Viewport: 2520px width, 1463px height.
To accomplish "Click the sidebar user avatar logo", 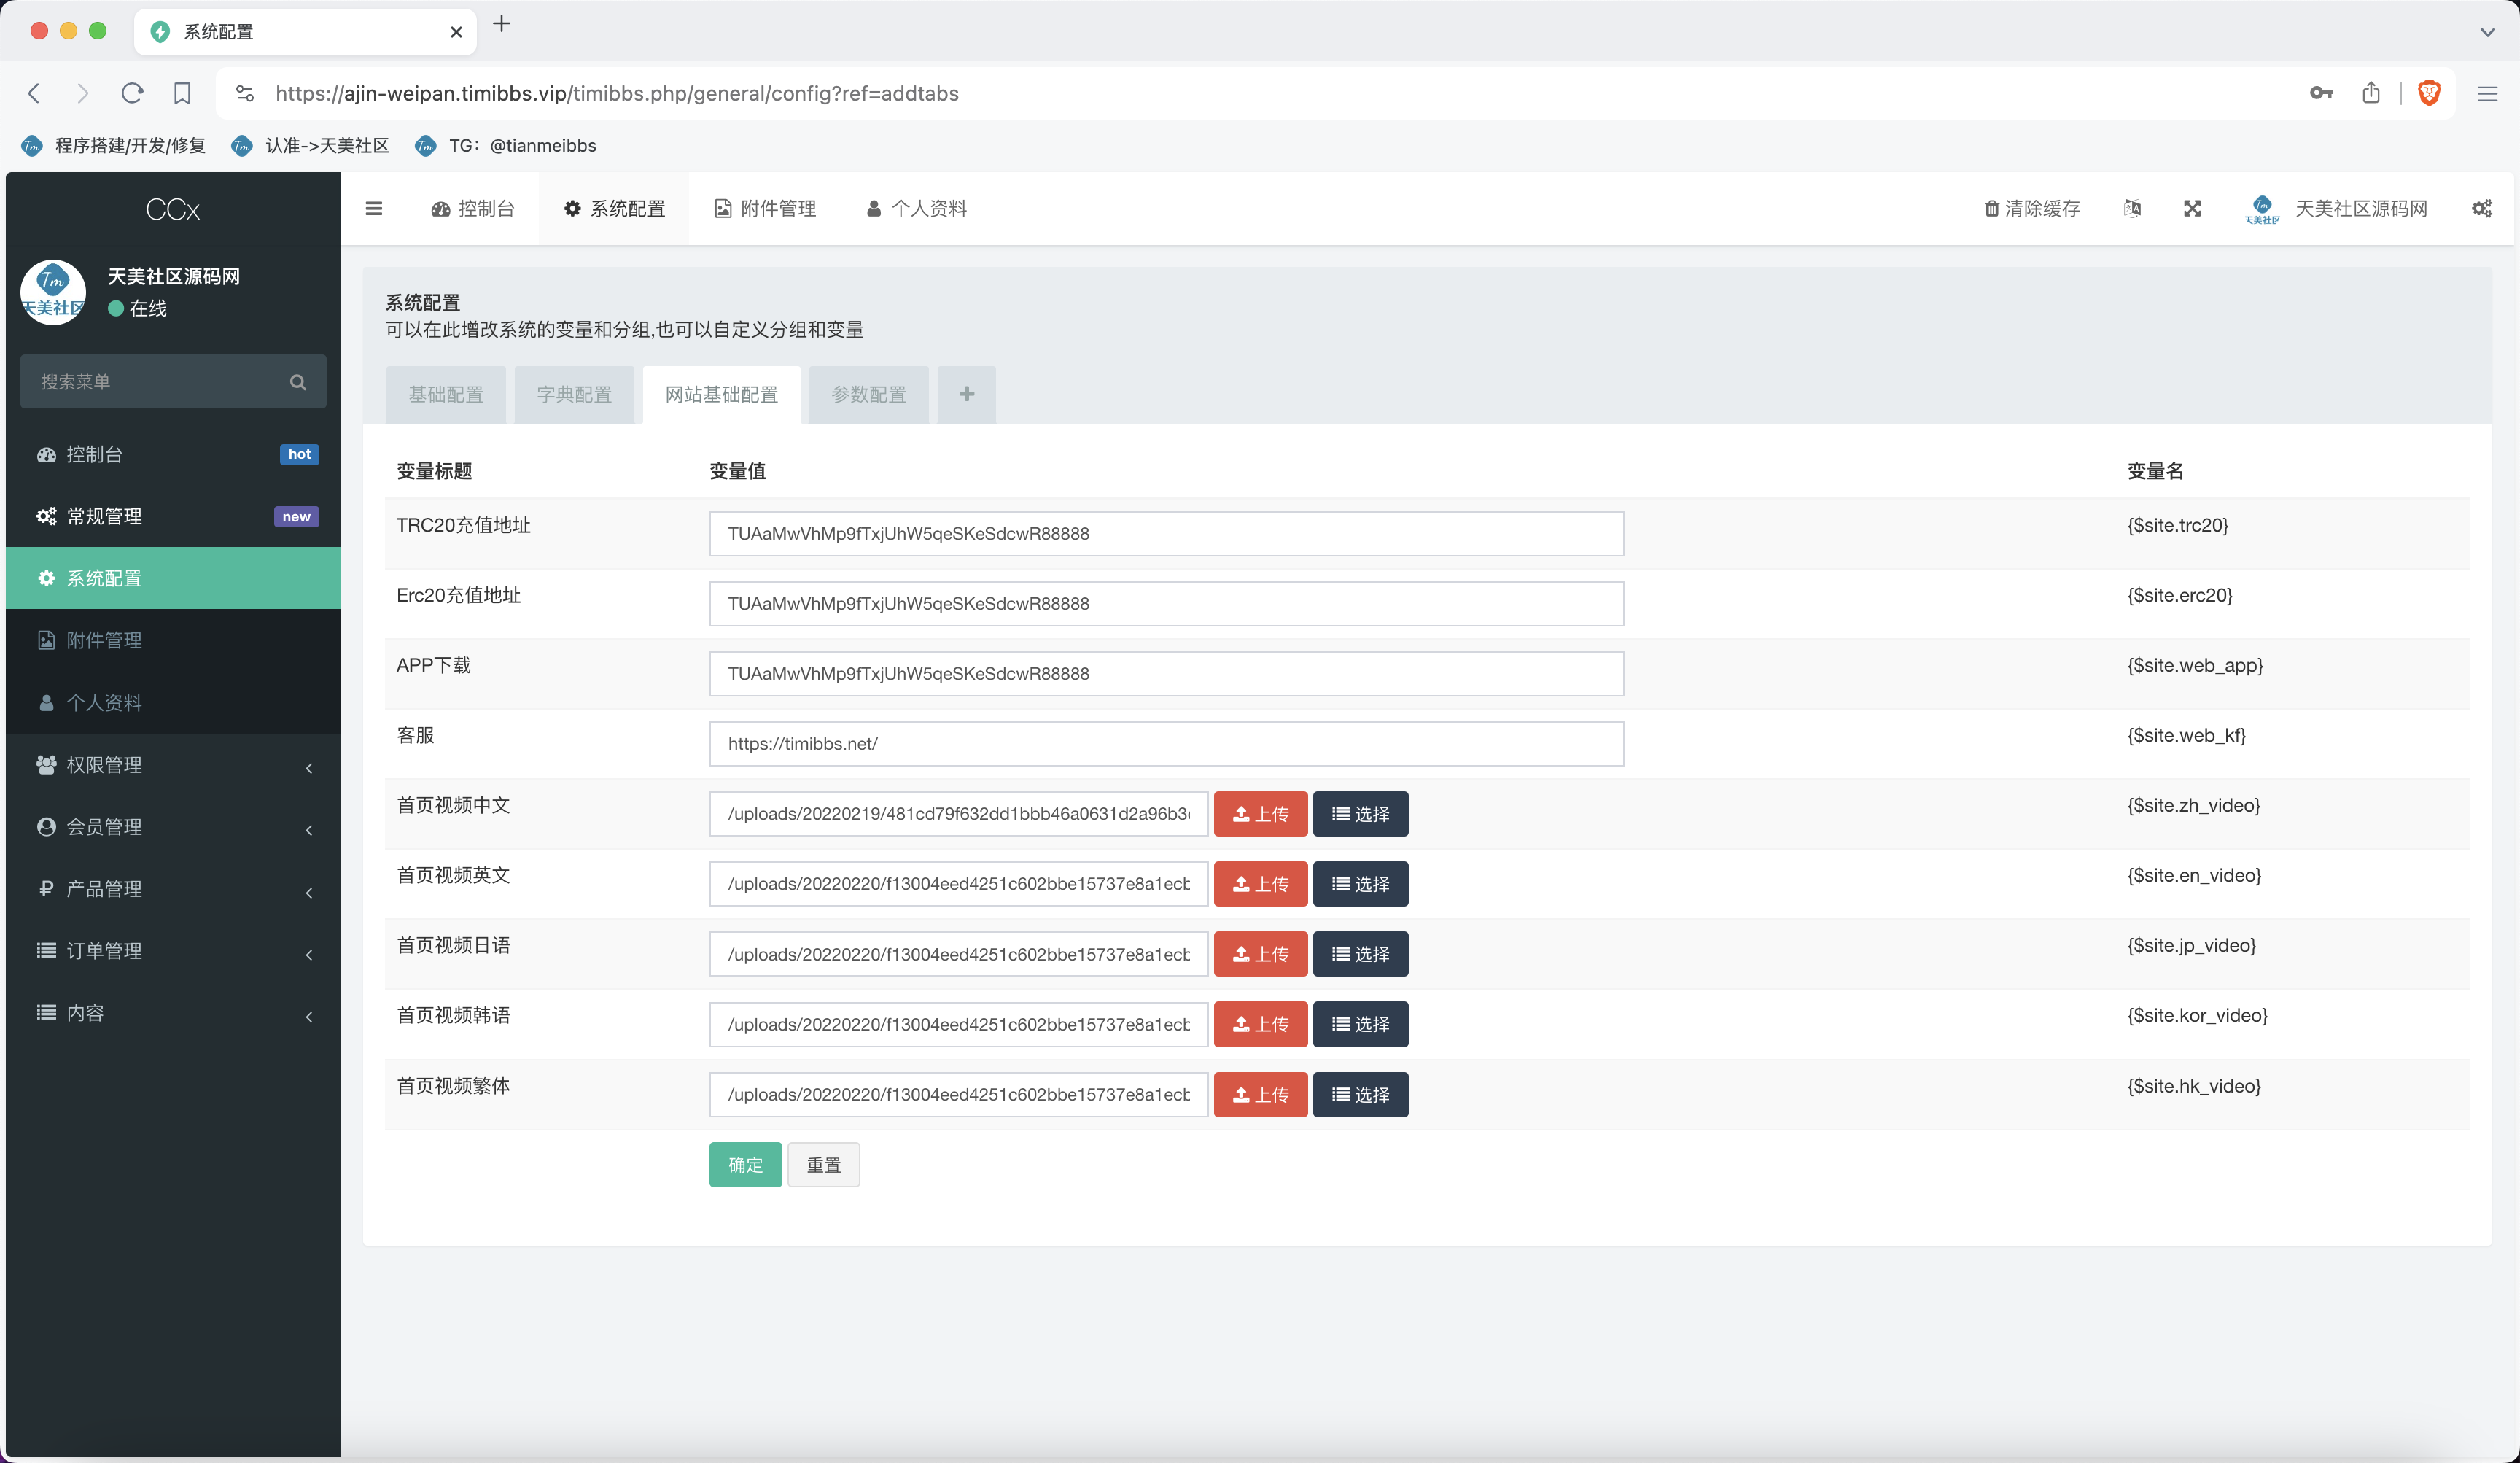I will [53, 292].
